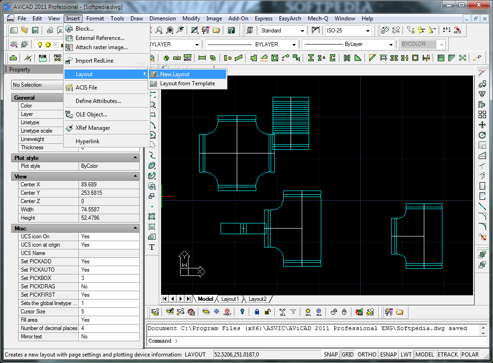The image size is (493, 363).
Task: Toggle GRID display in status bar
Action: pos(348,355)
